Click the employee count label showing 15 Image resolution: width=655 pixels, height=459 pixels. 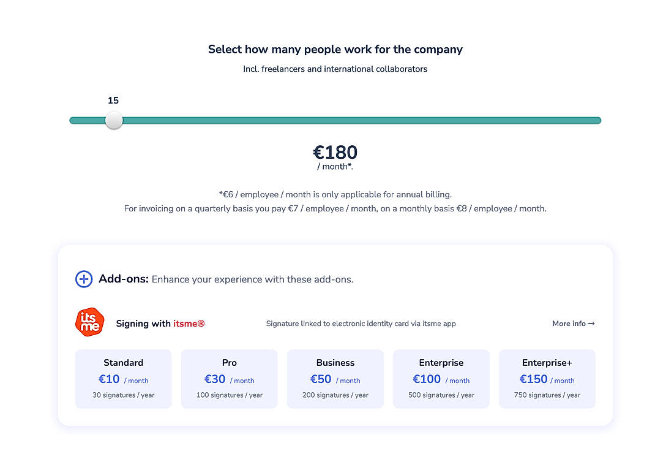pyautogui.click(x=113, y=100)
